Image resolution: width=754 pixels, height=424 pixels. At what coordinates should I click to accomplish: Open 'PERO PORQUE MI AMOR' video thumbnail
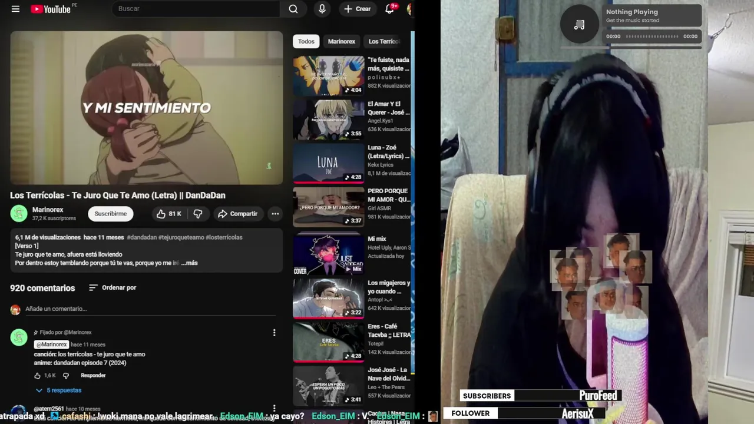point(329,207)
